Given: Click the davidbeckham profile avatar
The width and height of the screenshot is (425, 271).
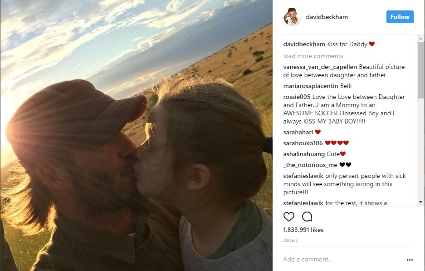Looking at the screenshot, I should [292, 17].
